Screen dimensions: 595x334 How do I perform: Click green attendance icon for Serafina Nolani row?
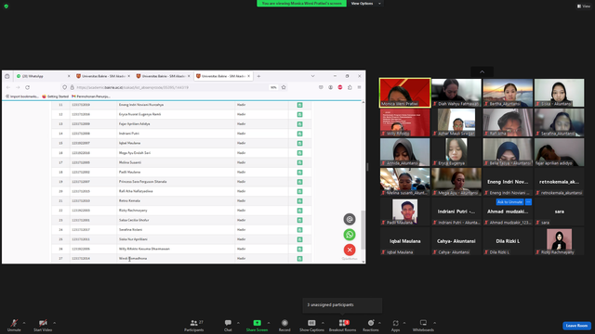coord(299,230)
